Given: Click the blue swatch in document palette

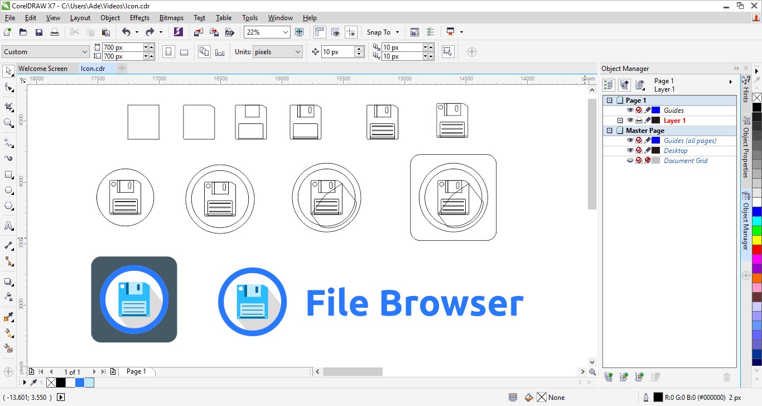Looking at the screenshot, I should pyautogui.click(x=80, y=383).
